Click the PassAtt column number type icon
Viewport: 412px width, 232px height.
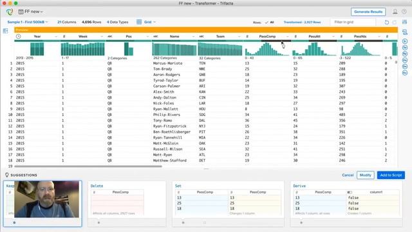tap(295, 37)
